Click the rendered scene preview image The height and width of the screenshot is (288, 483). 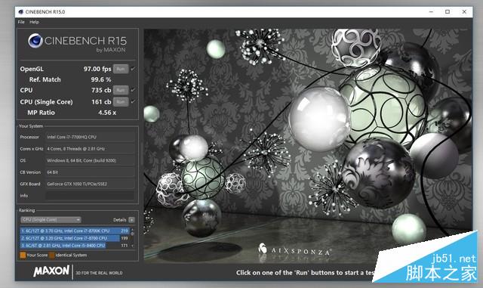[308, 146]
